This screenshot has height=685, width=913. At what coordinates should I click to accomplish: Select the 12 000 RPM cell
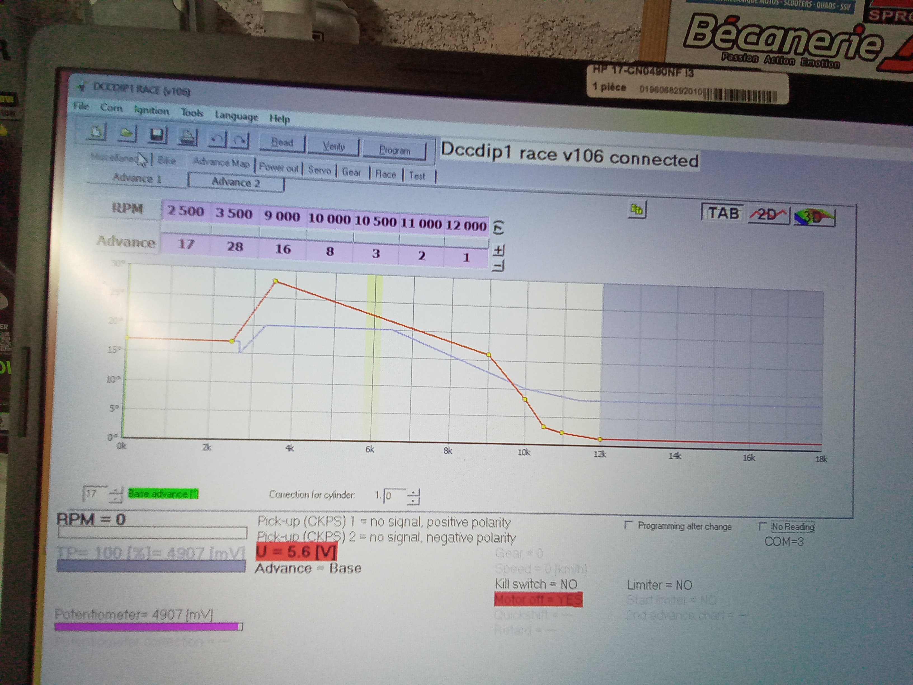point(466,226)
